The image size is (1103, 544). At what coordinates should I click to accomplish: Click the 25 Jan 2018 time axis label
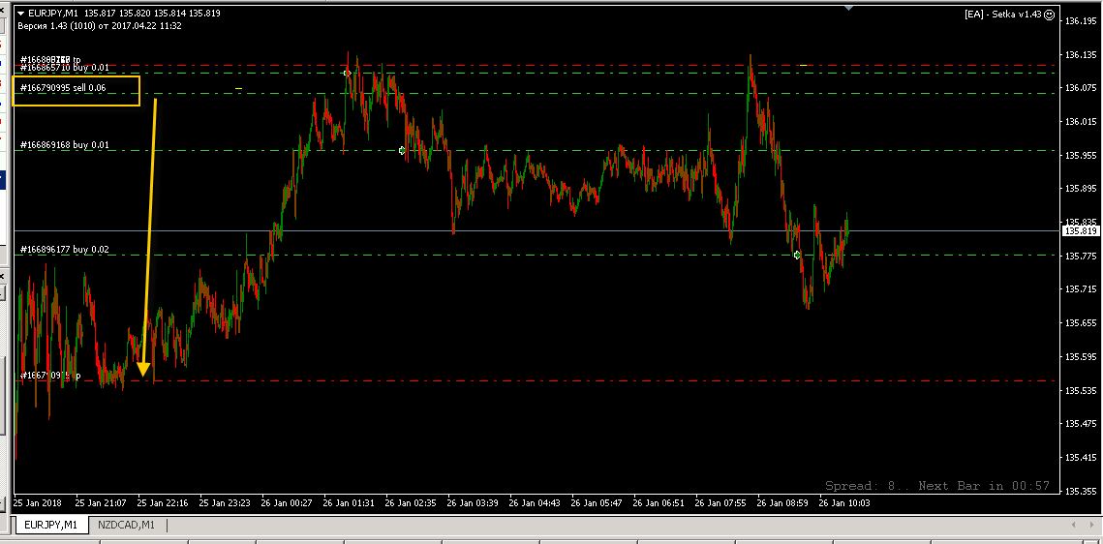37,503
